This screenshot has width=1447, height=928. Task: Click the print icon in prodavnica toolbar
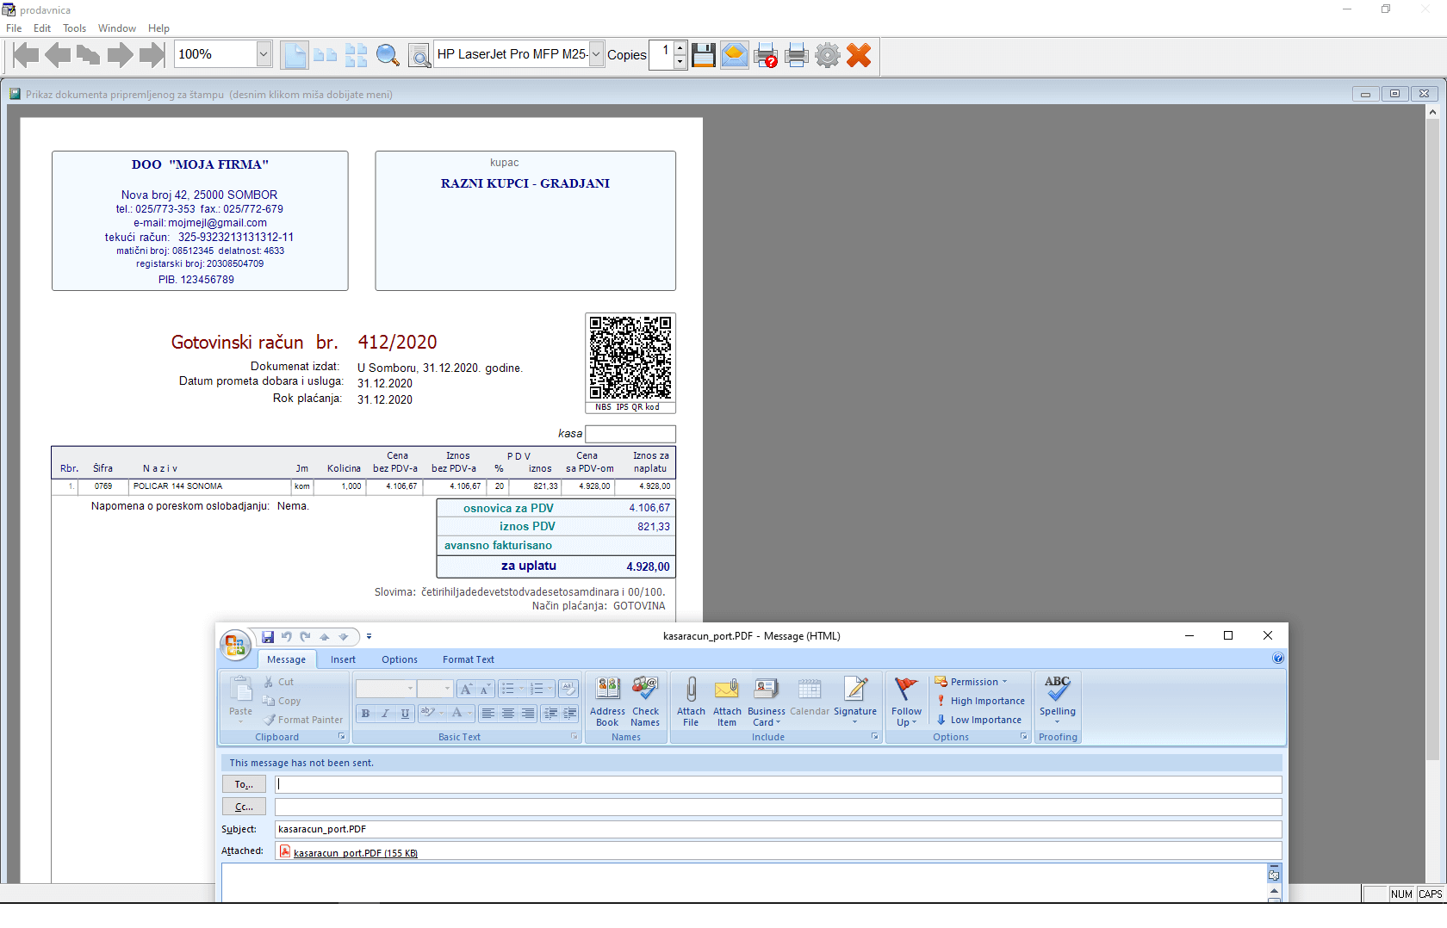coord(797,55)
